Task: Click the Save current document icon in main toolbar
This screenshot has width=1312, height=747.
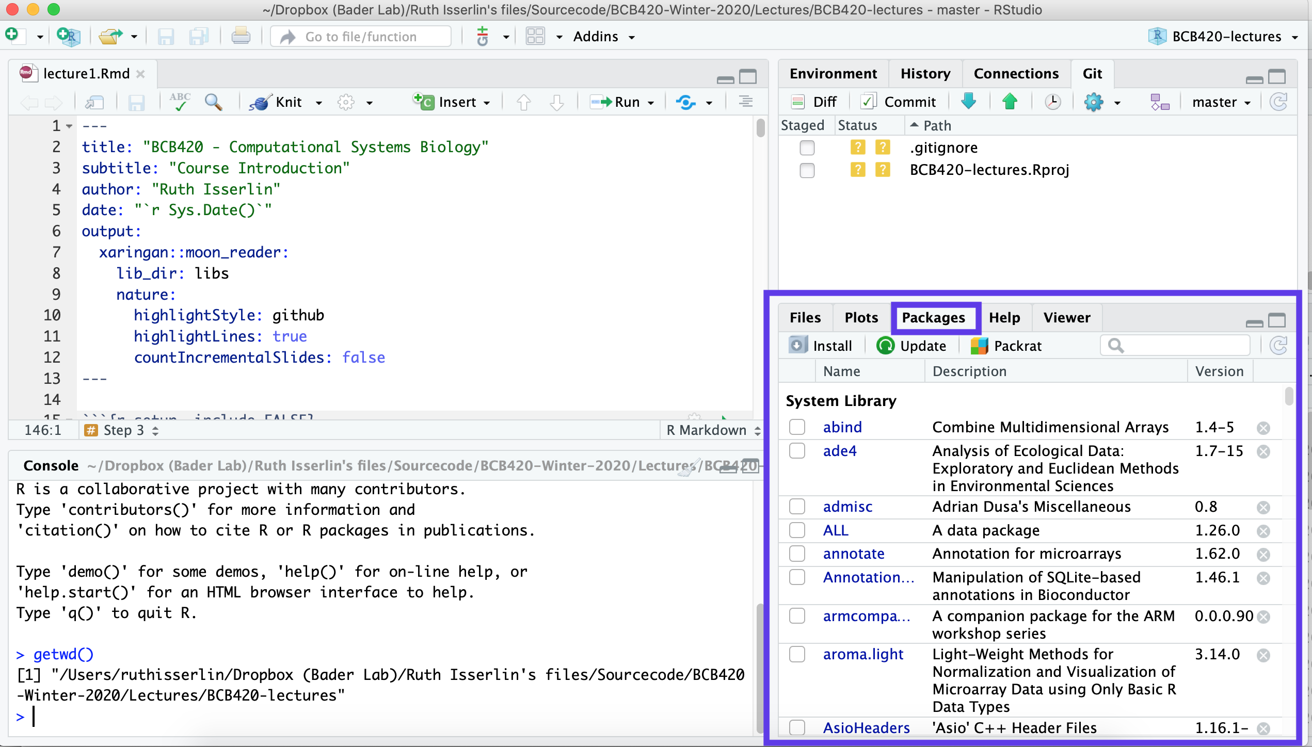Action: [x=166, y=37]
